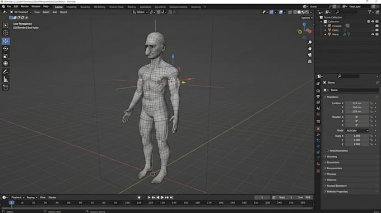Select the Select Box tool in the toolbar
The width and height of the screenshot is (381, 213).
6,25
